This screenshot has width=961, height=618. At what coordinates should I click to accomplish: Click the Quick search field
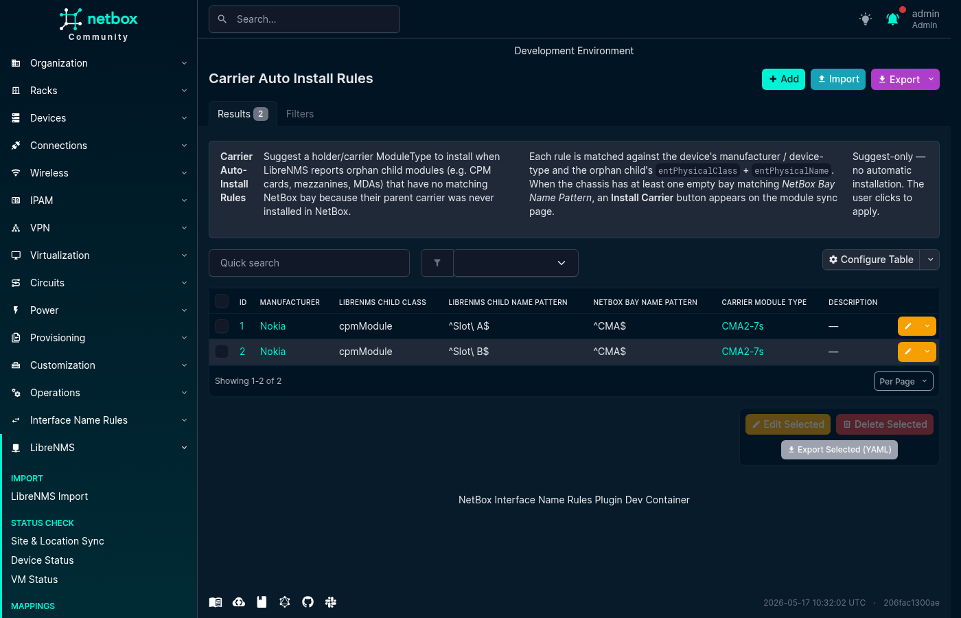click(x=309, y=263)
